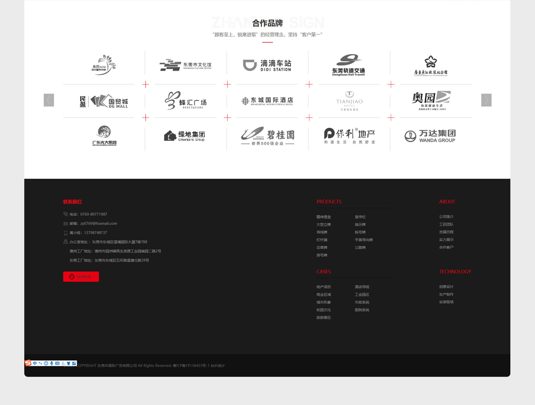
Task: Open the ABOUT footer heading
Action: point(447,202)
